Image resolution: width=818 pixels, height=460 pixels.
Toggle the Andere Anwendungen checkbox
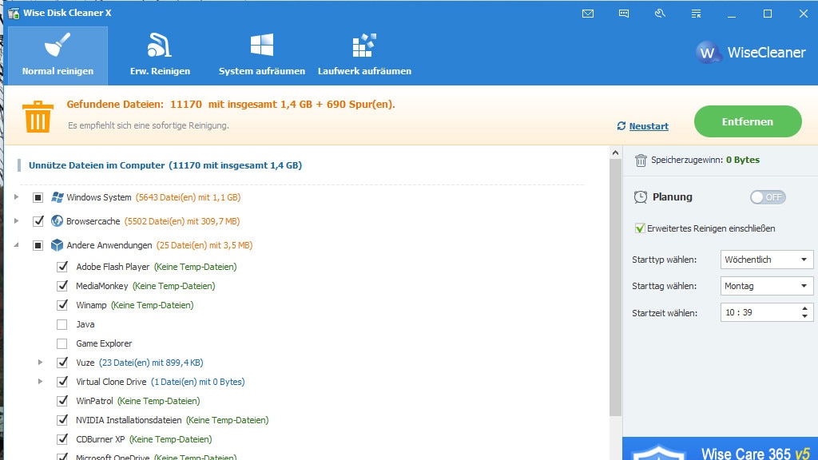[38, 245]
